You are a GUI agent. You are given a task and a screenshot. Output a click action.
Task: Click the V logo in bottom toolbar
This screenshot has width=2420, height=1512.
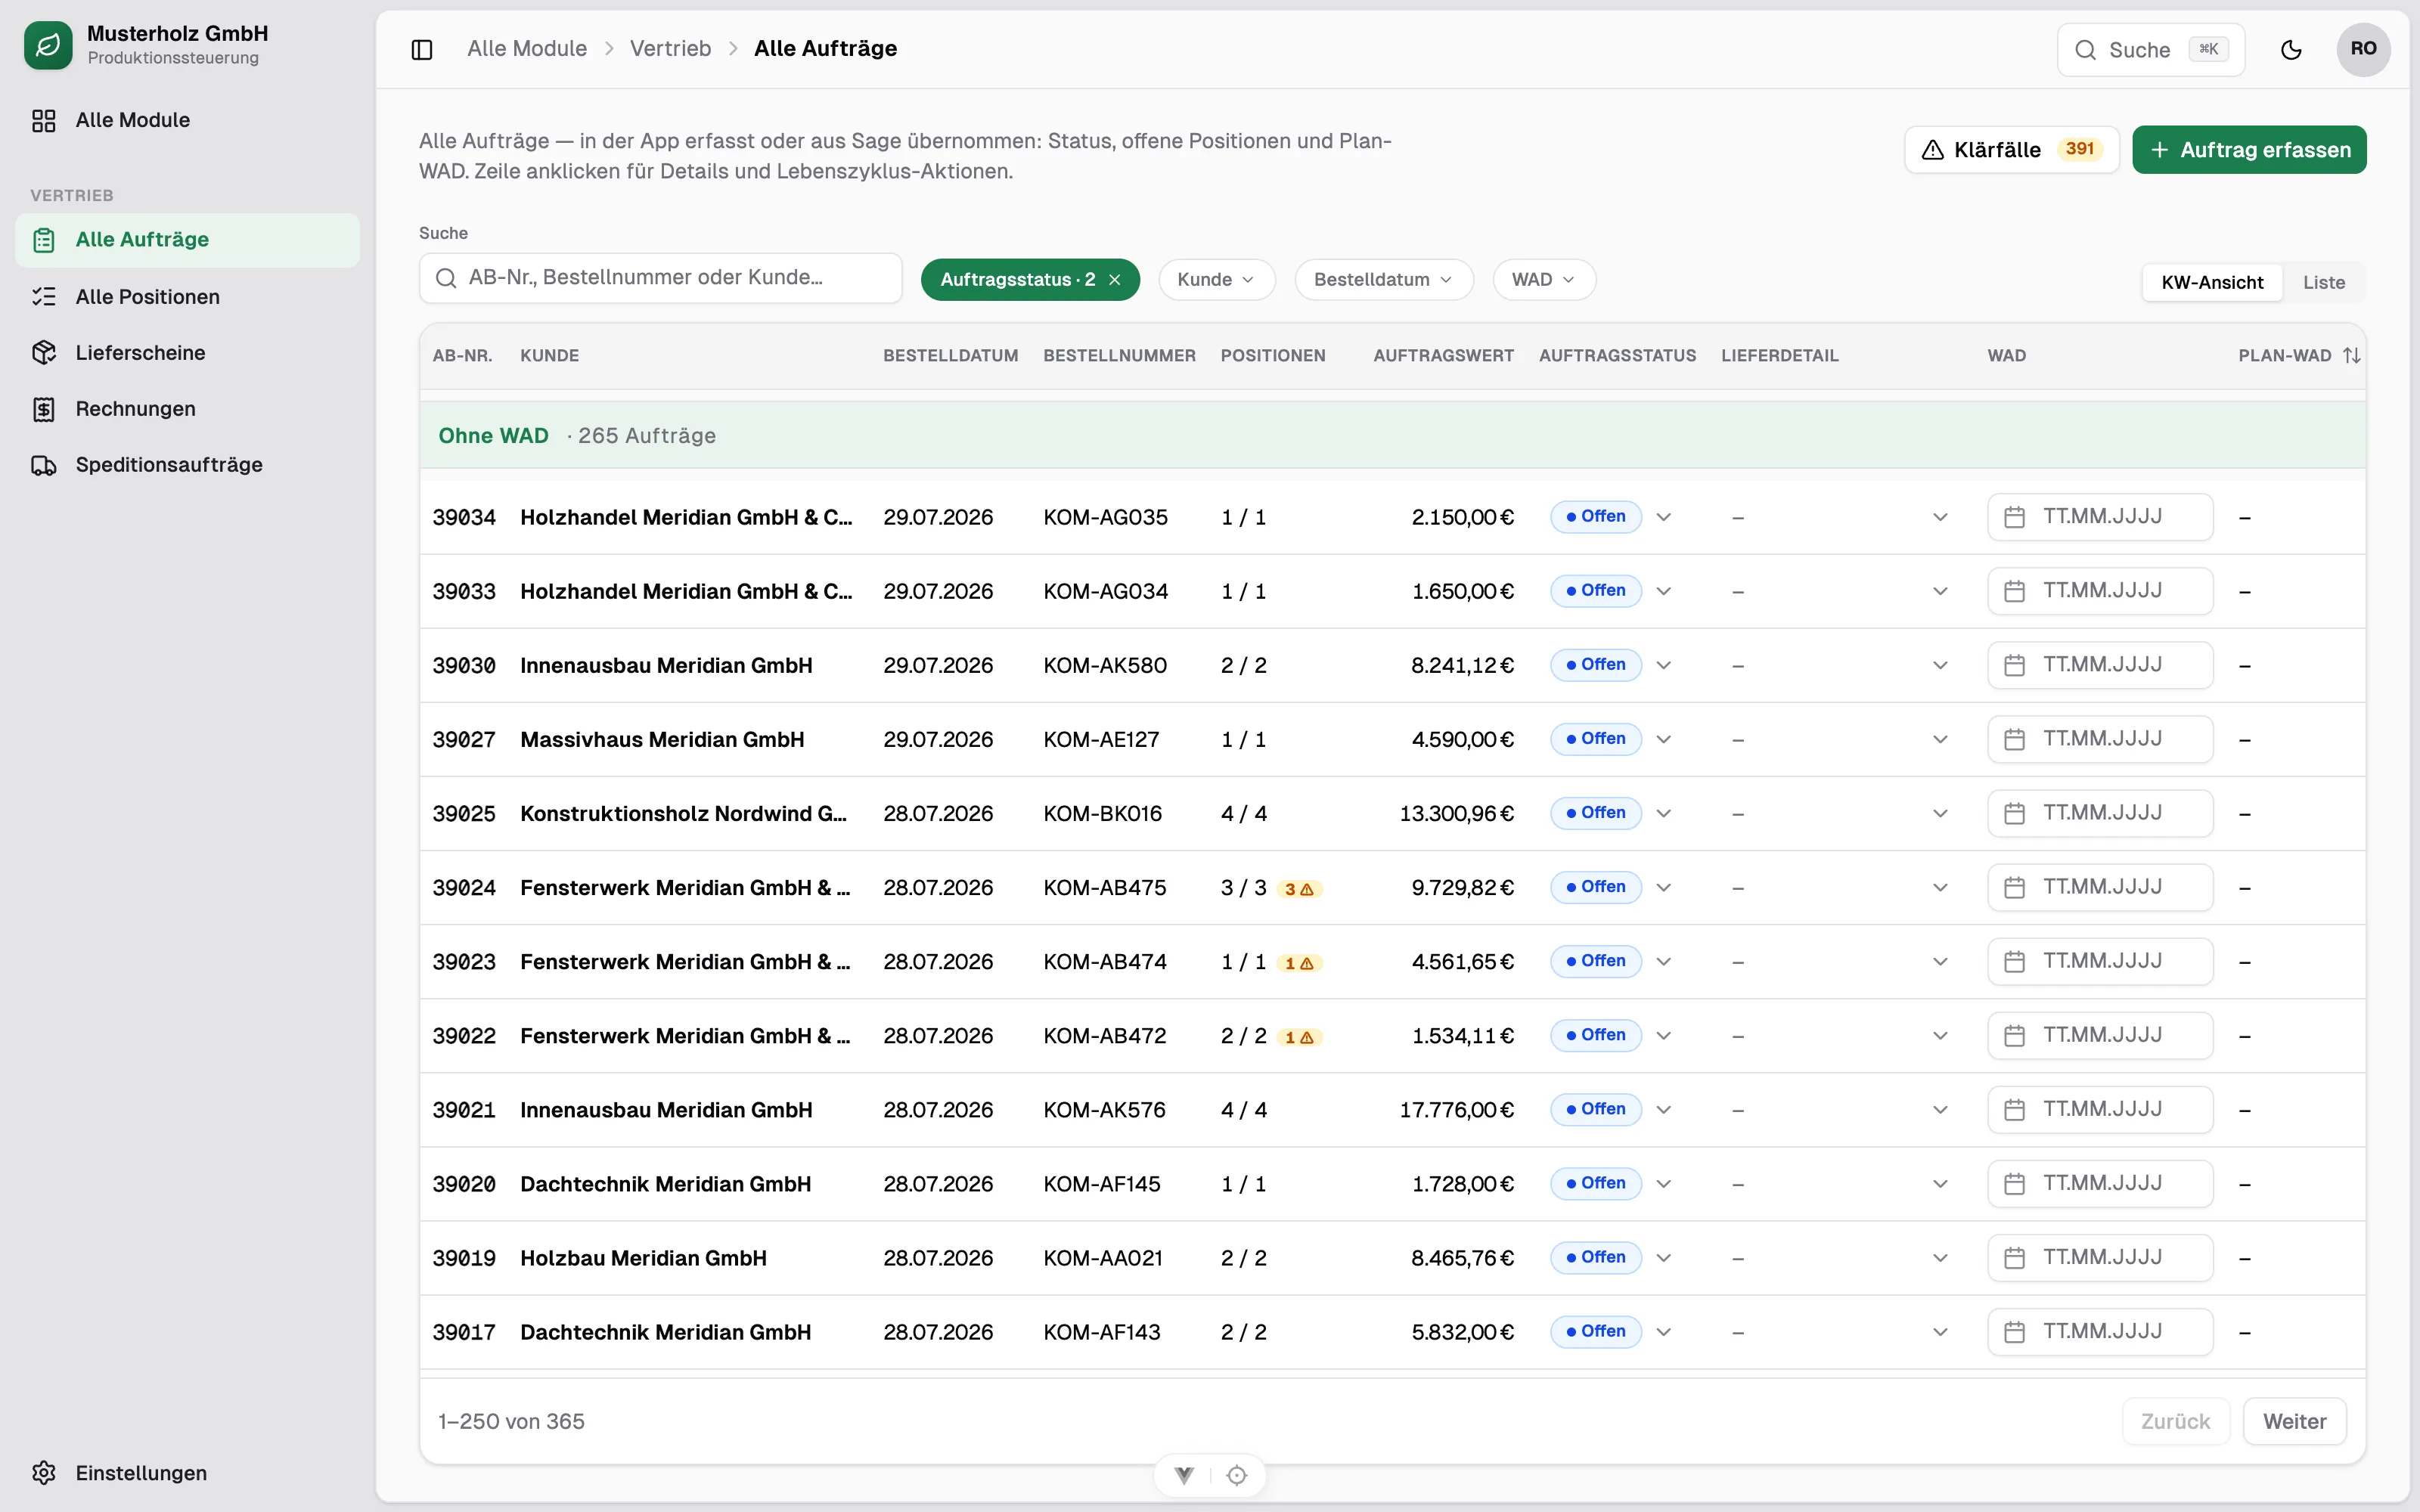(x=1184, y=1475)
